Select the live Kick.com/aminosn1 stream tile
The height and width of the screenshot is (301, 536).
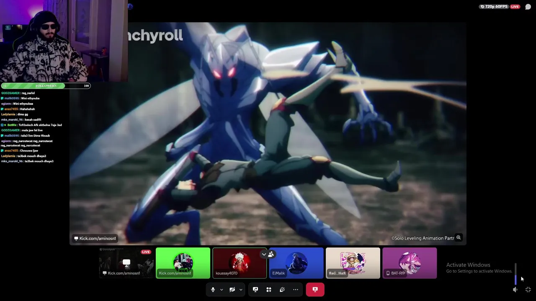126,263
